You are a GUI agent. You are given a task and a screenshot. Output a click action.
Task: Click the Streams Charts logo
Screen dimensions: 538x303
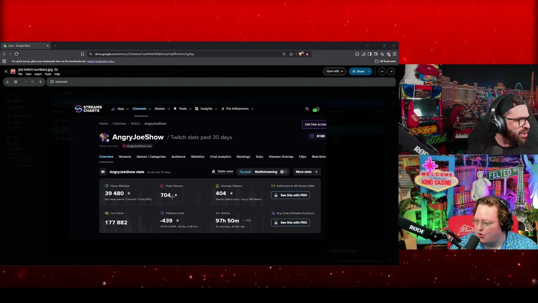coord(88,109)
